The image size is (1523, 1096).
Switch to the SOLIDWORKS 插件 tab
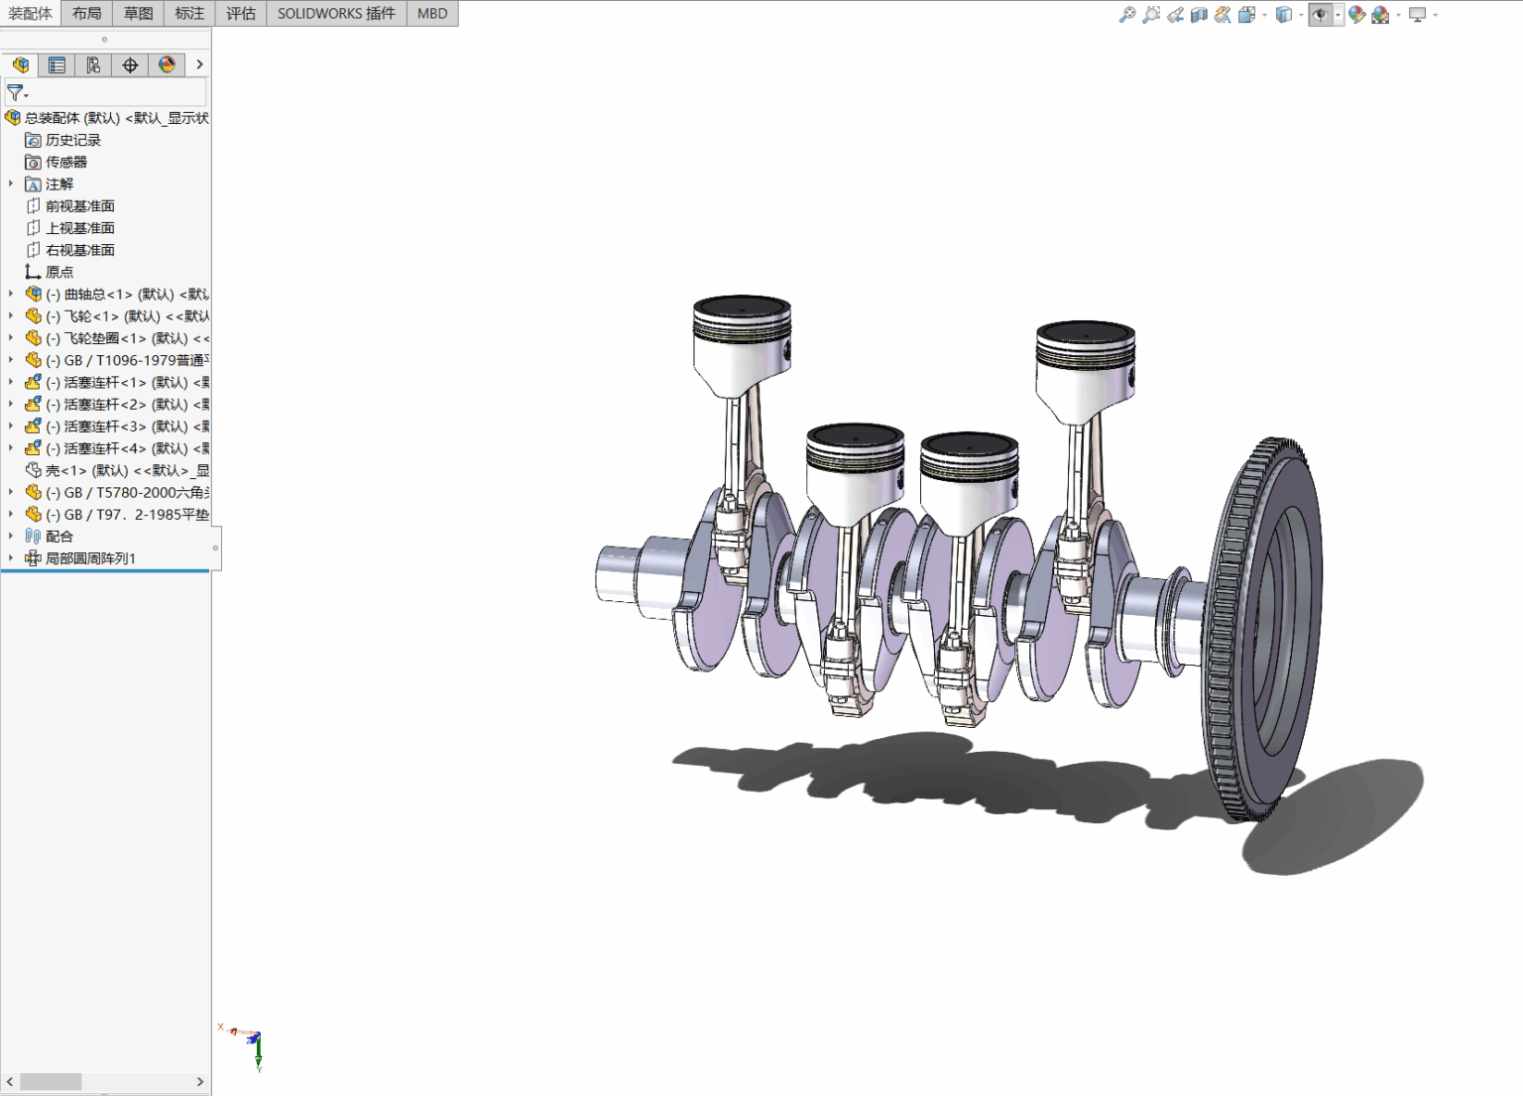336,13
